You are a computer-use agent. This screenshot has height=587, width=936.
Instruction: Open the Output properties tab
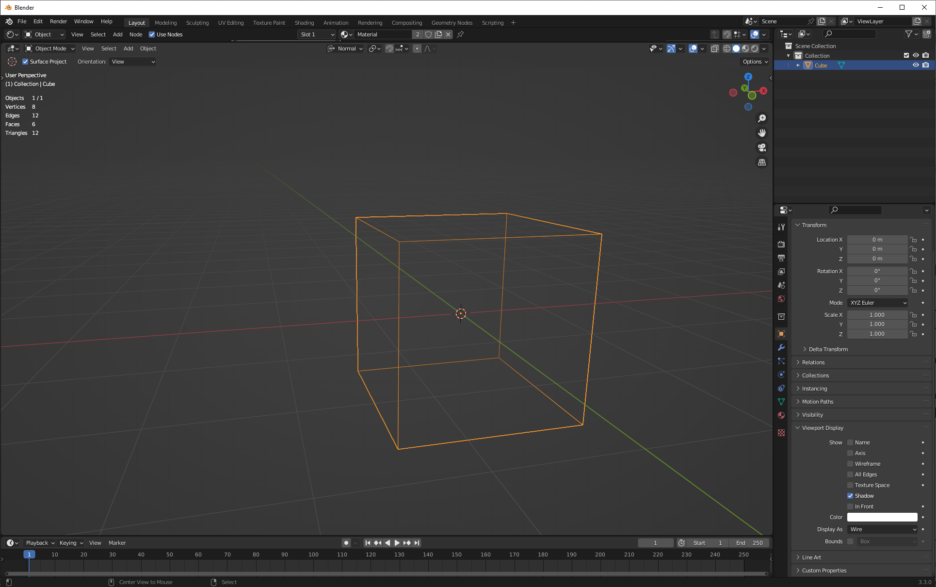(x=781, y=258)
